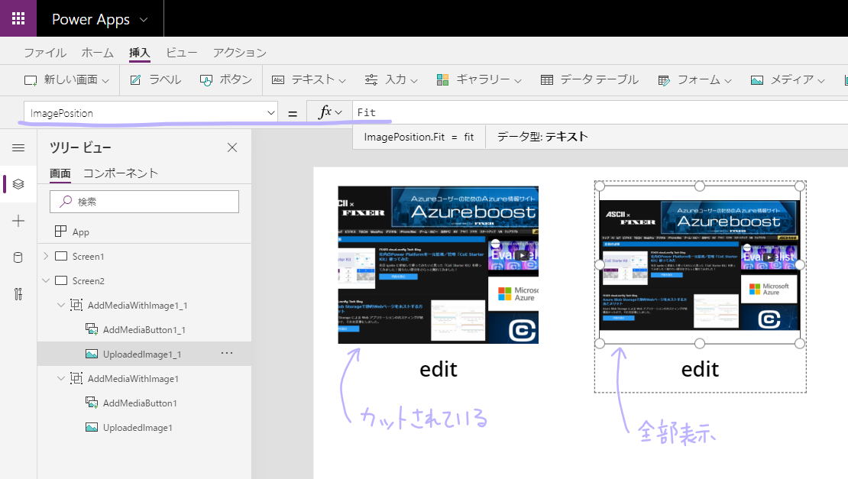Switch to the コンポーネント tab
The image size is (848, 479).
point(121,173)
